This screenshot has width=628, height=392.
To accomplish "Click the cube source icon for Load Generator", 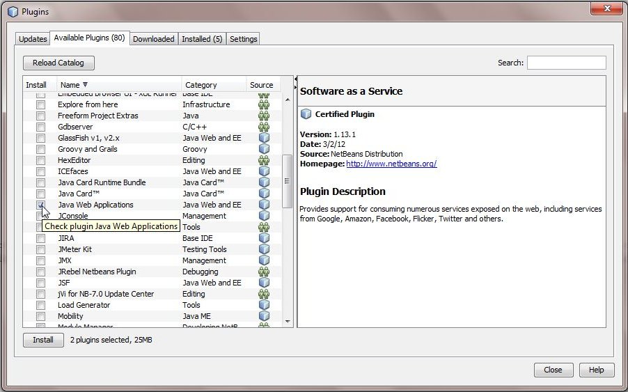I will (264, 305).
